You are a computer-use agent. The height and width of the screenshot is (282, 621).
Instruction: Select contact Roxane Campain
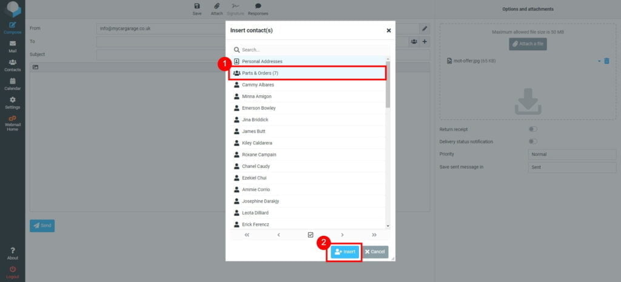coord(307,155)
